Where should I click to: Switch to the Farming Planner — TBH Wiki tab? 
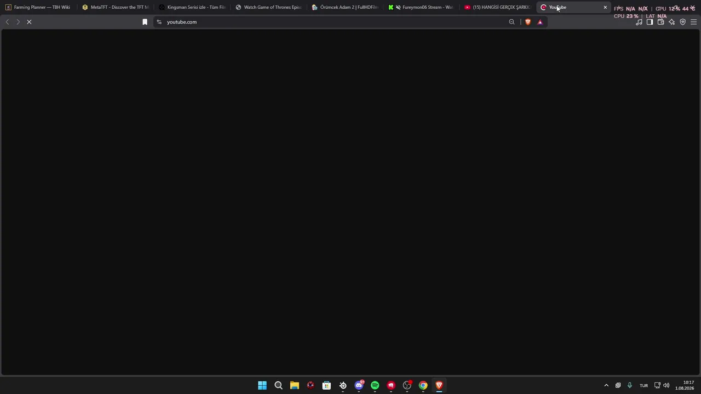[x=38, y=7]
